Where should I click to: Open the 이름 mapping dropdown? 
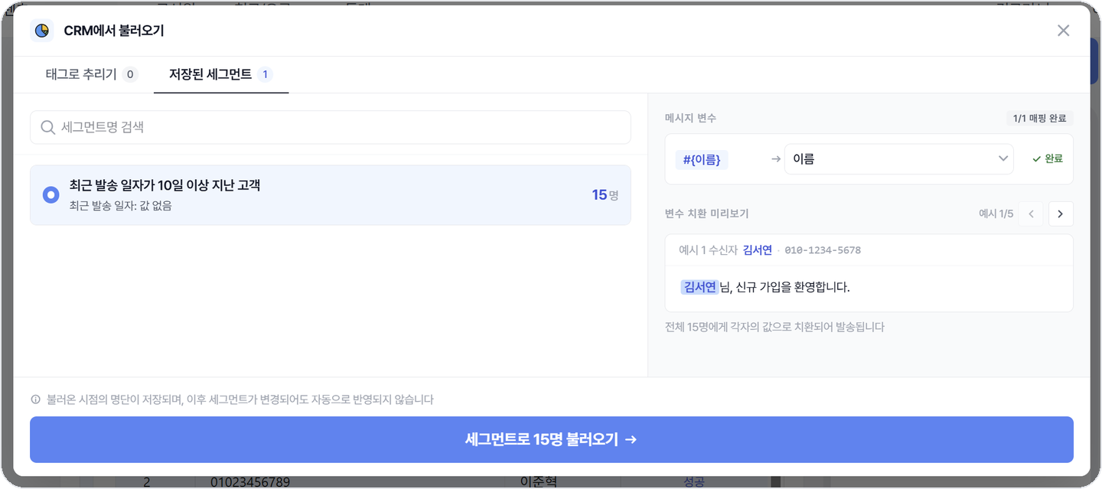(x=899, y=159)
